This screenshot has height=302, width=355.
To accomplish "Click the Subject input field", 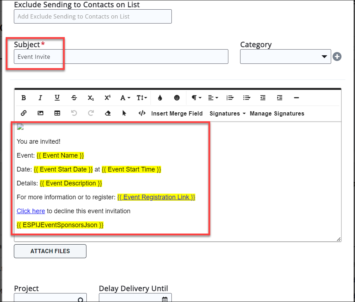I will (121, 57).
